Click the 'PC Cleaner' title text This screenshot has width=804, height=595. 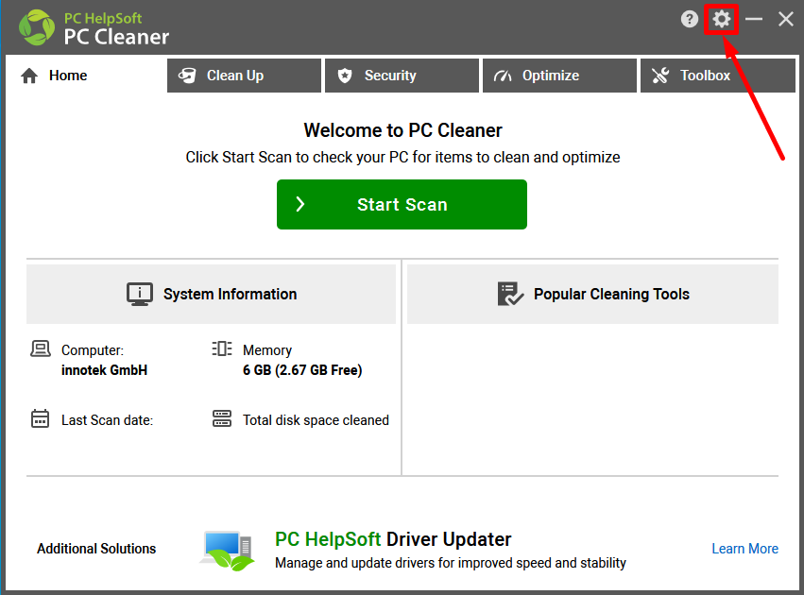click(x=116, y=37)
